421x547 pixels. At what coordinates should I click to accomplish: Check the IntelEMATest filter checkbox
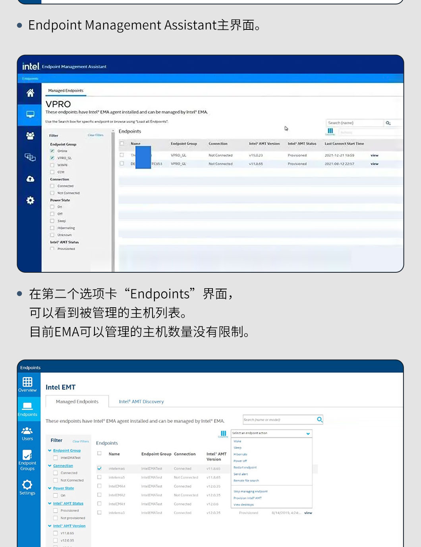click(x=56, y=458)
